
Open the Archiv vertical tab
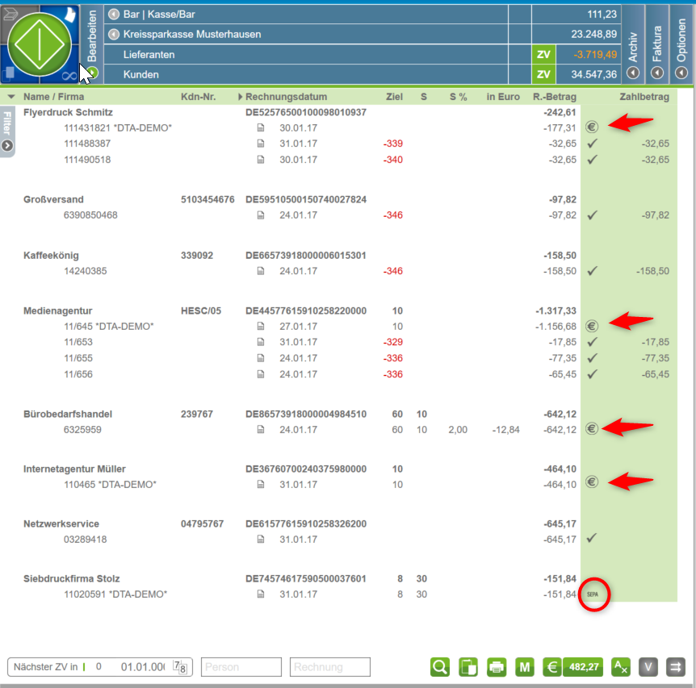pyautogui.click(x=633, y=44)
